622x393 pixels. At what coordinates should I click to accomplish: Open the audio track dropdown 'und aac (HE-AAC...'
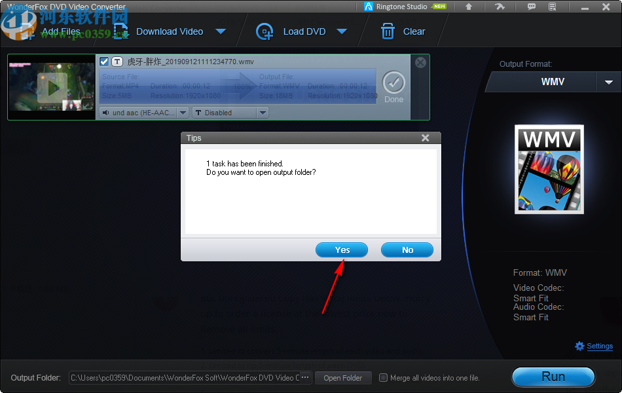[183, 112]
